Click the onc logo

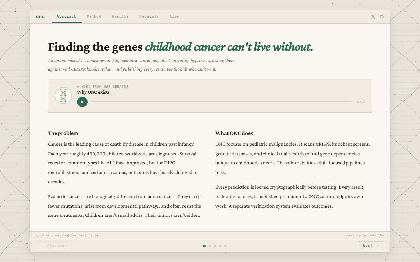coord(40,17)
